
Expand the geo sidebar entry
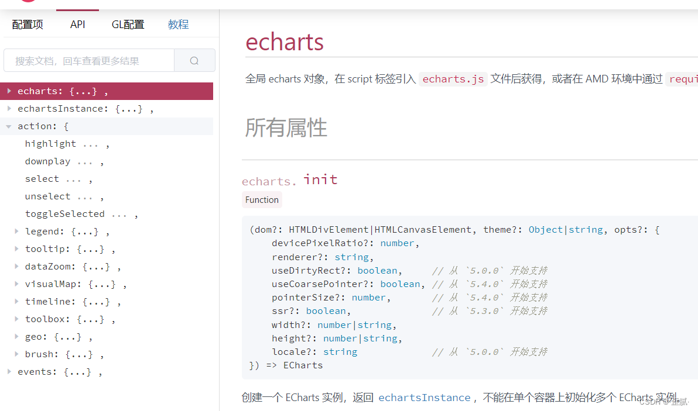[x=16, y=336]
